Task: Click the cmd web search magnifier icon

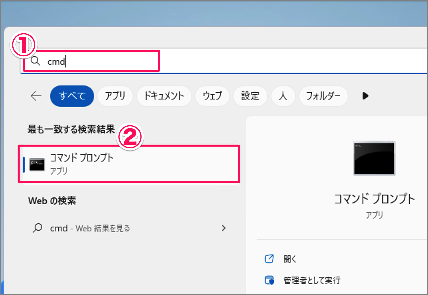Action: (38, 228)
